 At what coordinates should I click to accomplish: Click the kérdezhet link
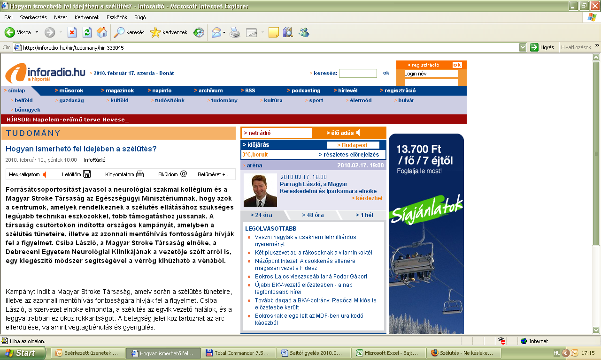tap(367, 198)
